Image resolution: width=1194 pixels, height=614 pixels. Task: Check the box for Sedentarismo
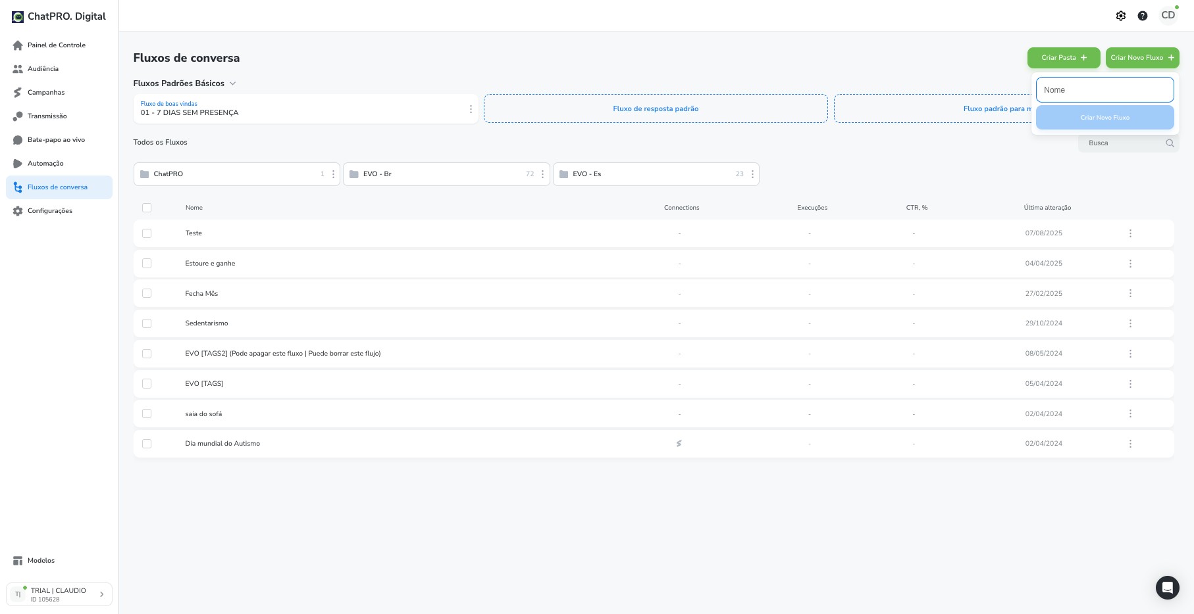[x=147, y=323]
